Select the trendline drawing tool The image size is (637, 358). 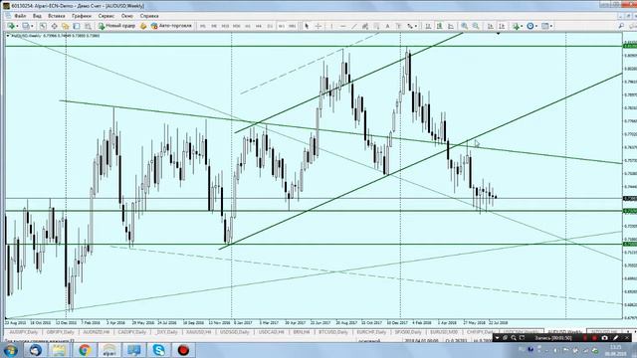[x=354, y=26]
